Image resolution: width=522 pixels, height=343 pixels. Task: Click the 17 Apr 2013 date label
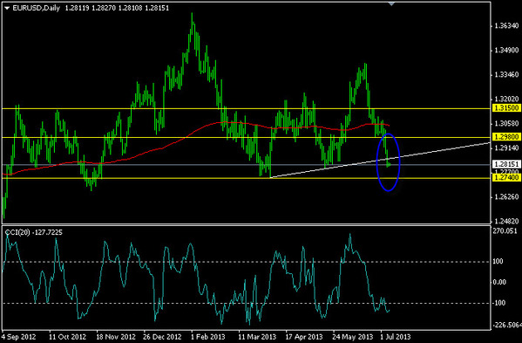[304, 337]
